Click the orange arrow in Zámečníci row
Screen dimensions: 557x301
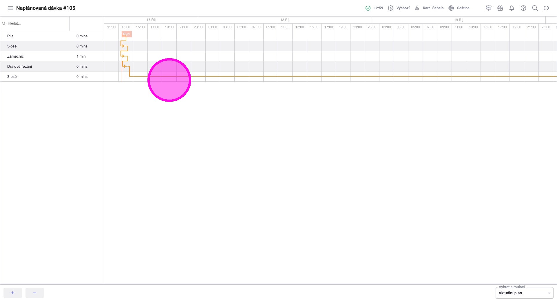coord(123,56)
